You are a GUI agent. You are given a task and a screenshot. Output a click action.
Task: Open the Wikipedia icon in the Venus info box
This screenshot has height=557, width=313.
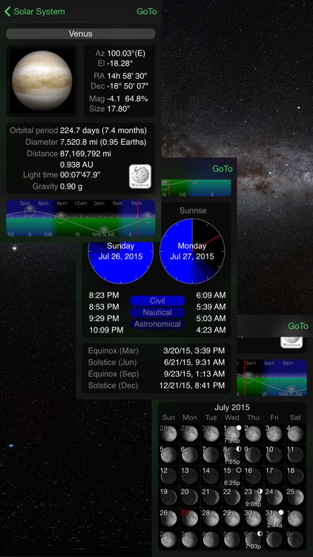click(x=140, y=176)
